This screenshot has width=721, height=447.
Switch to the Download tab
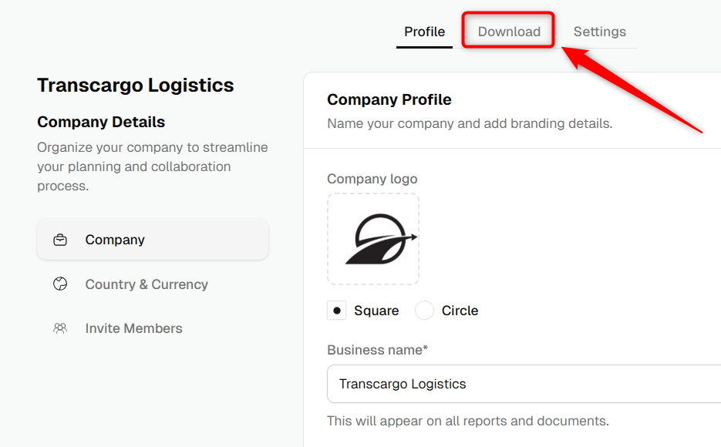click(x=509, y=32)
